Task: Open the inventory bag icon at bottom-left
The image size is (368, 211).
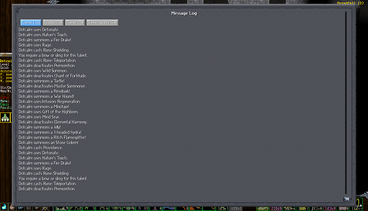Action: coord(12,207)
